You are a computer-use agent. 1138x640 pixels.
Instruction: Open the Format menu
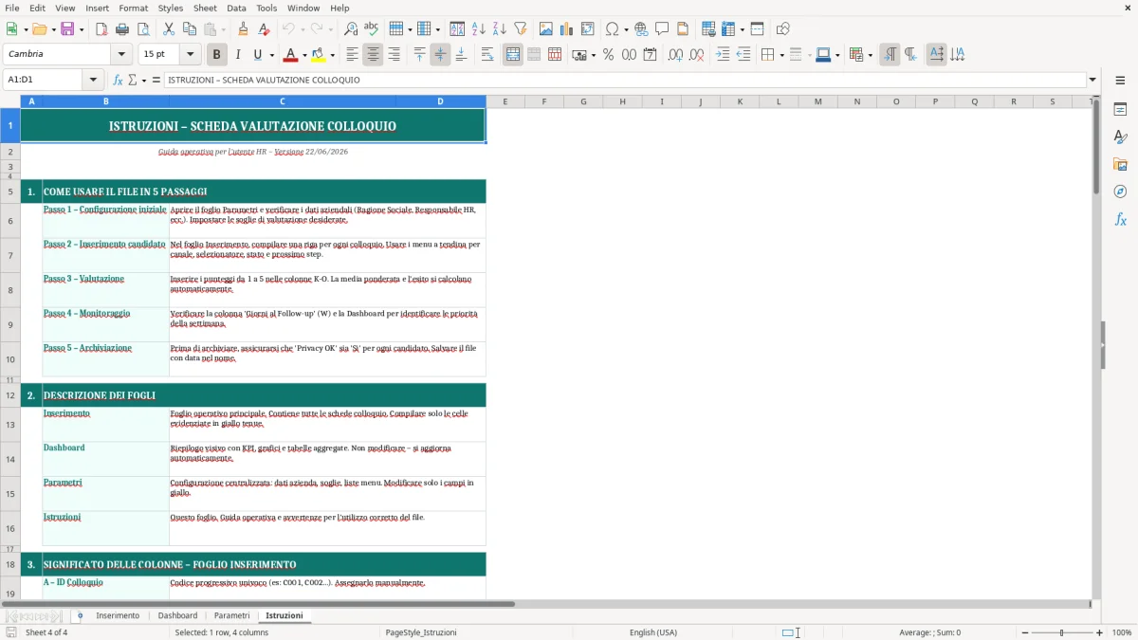coord(134,8)
